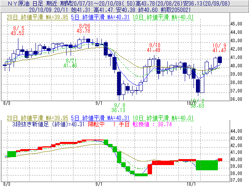The height and width of the screenshot is (189, 249).
Task: Click the lower chart's 40.00 axis label
Action: 236,159
